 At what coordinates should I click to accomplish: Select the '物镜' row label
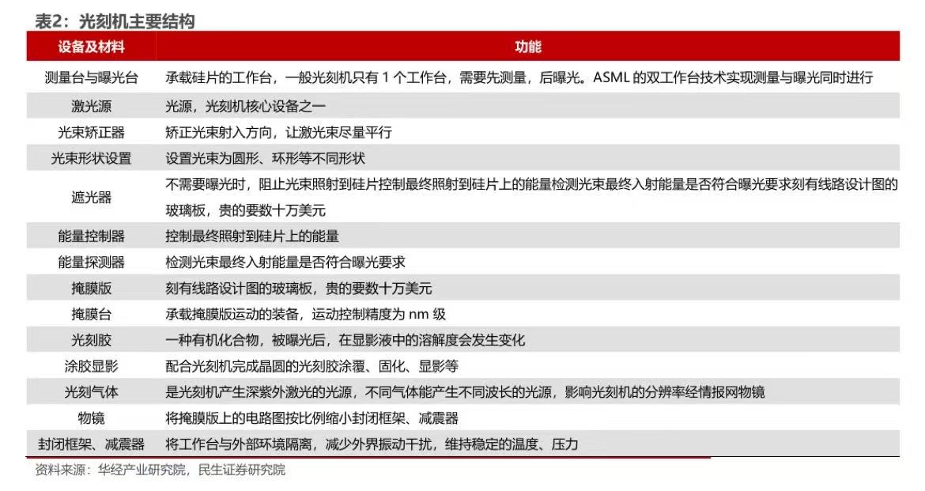point(92,417)
